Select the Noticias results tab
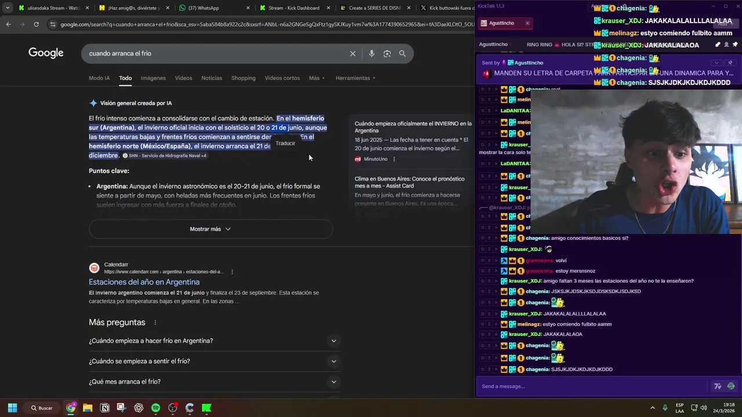742x417 pixels. (212, 78)
